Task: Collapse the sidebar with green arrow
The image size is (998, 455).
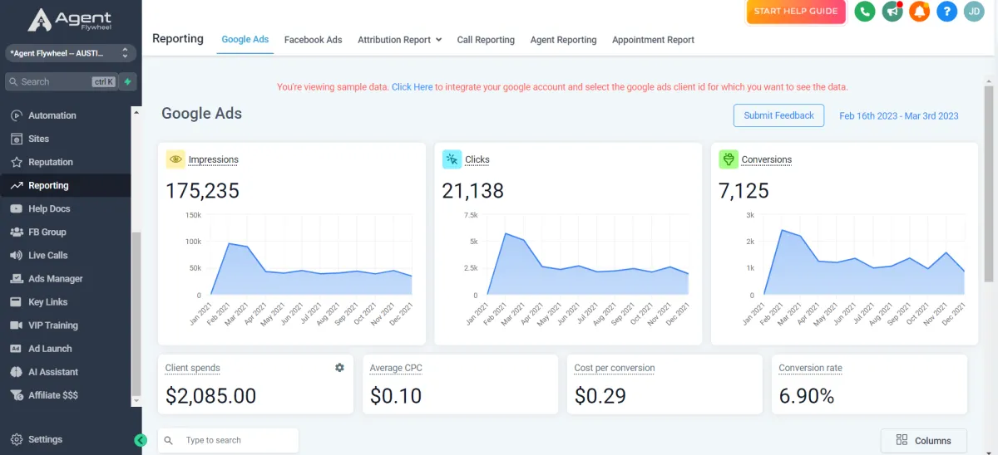Action: 141,440
